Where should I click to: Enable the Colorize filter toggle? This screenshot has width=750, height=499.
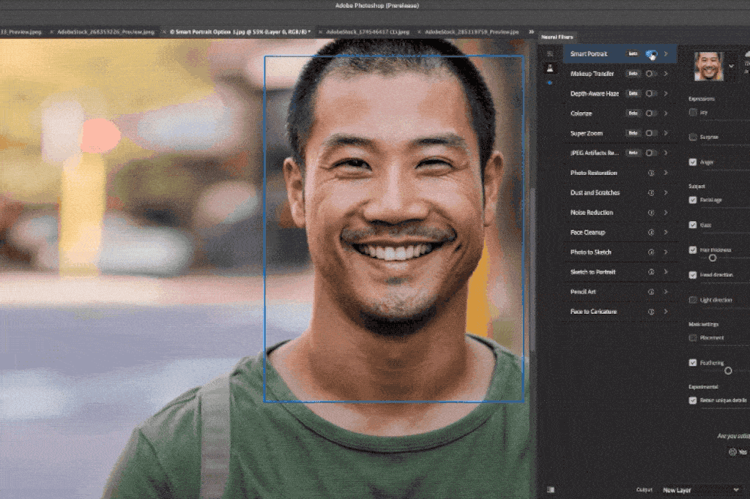(650, 113)
